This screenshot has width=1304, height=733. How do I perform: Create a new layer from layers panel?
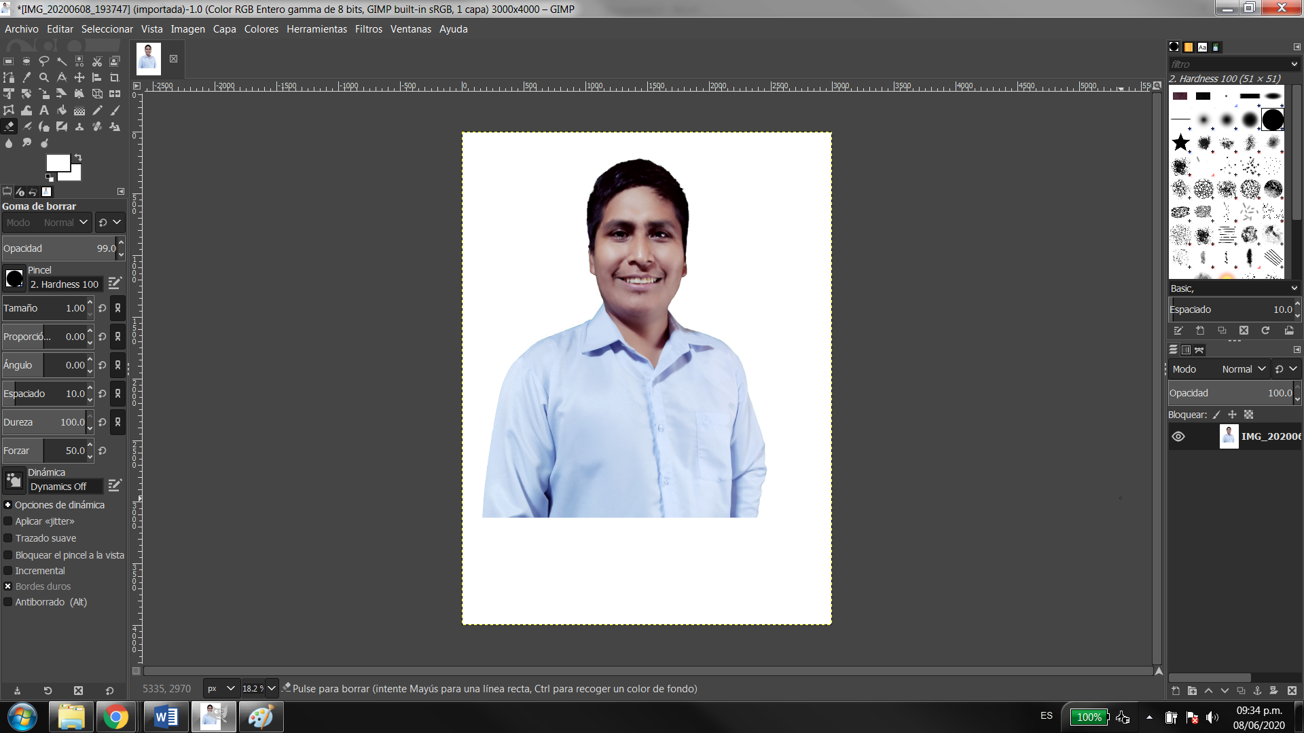[x=1176, y=691]
